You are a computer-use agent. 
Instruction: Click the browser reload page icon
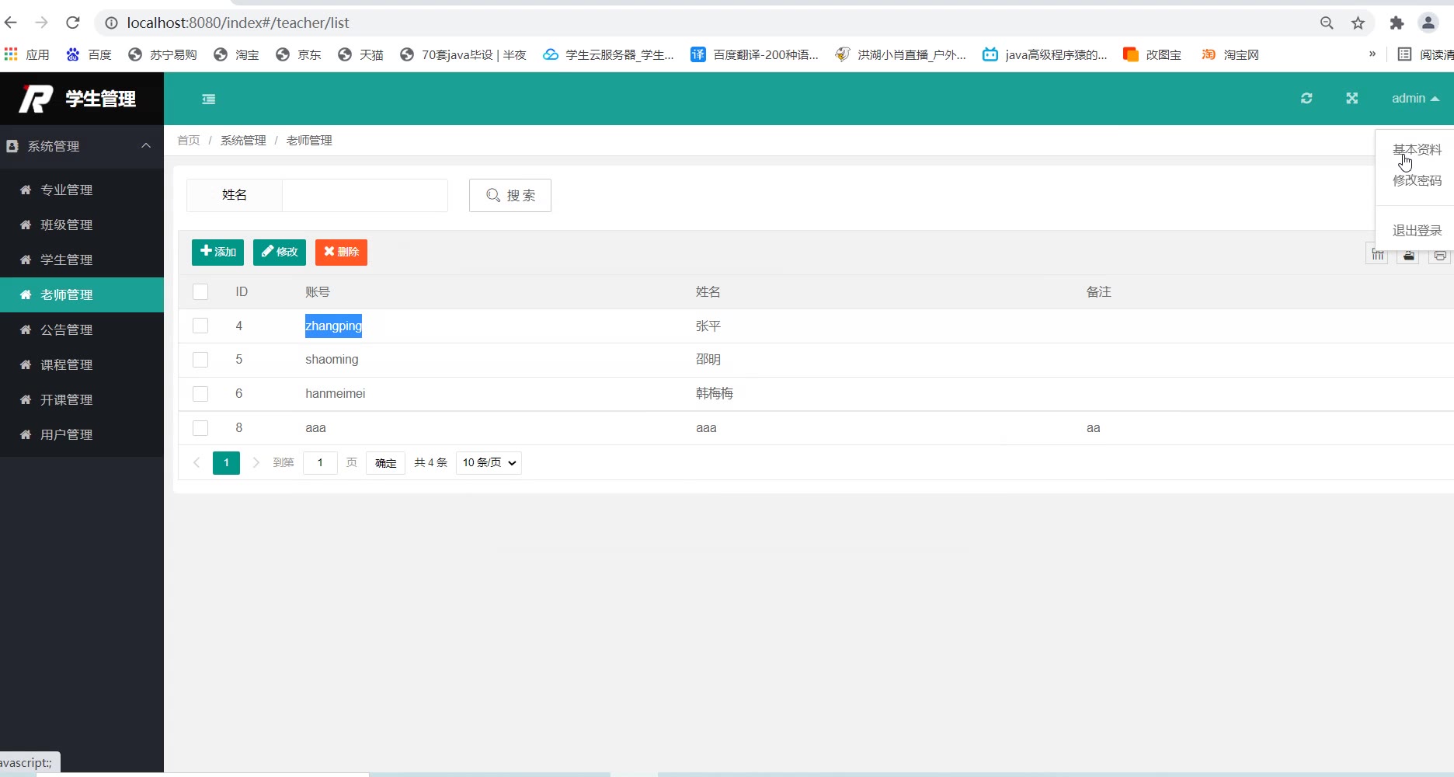[73, 23]
